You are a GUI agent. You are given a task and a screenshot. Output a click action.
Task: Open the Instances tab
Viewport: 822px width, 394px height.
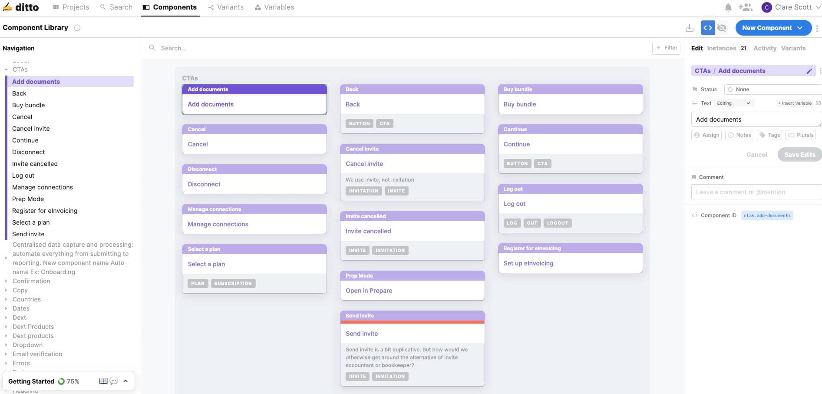pos(721,48)
